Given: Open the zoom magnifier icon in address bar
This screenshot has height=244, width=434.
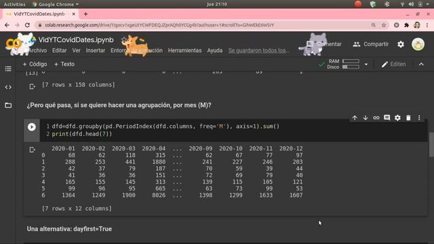Looking at the screenshot, I should 374,25.
